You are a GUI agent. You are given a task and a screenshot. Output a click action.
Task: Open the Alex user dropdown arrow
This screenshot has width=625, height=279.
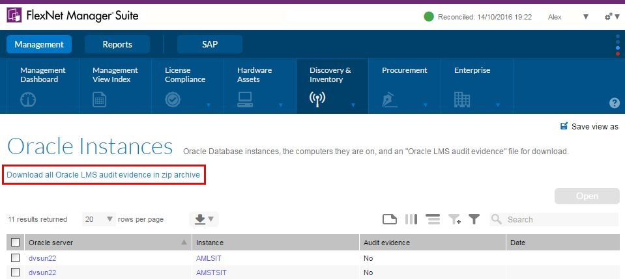(x=585, y=17)
